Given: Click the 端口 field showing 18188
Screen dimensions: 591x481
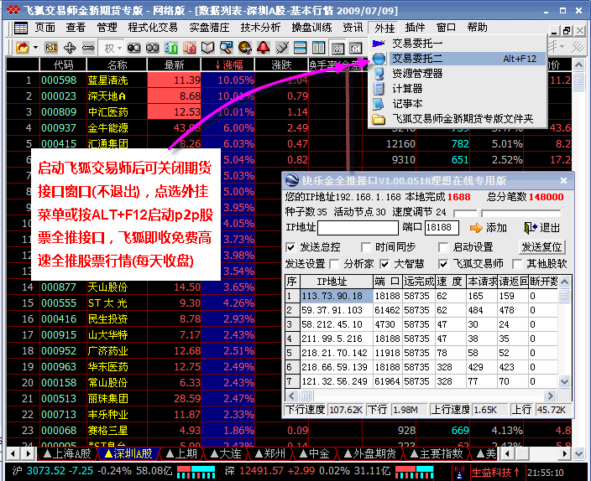Looking at the screenshot, I should (x=442, y=228).
